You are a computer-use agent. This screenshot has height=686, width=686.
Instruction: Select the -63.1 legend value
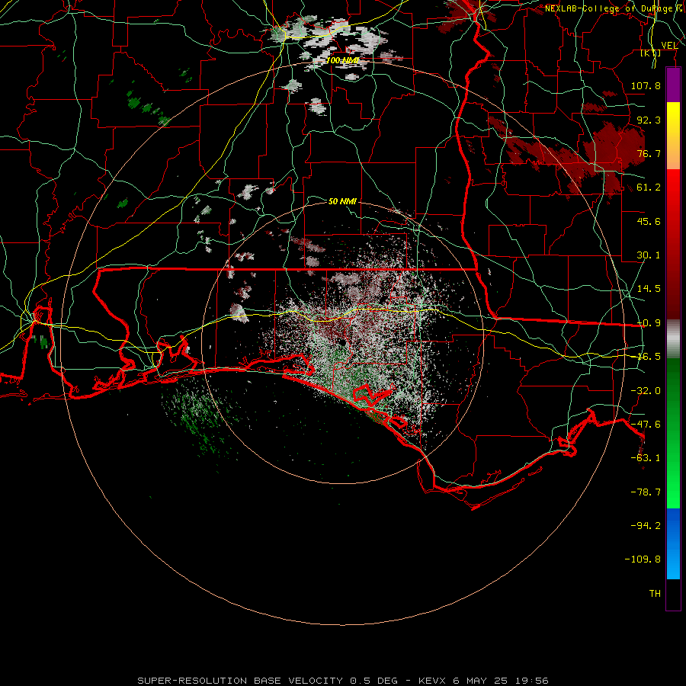646,458
